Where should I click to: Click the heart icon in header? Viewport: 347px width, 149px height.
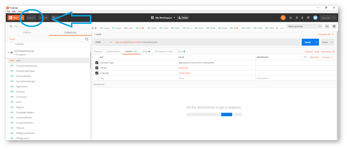(x=308, y=18)
